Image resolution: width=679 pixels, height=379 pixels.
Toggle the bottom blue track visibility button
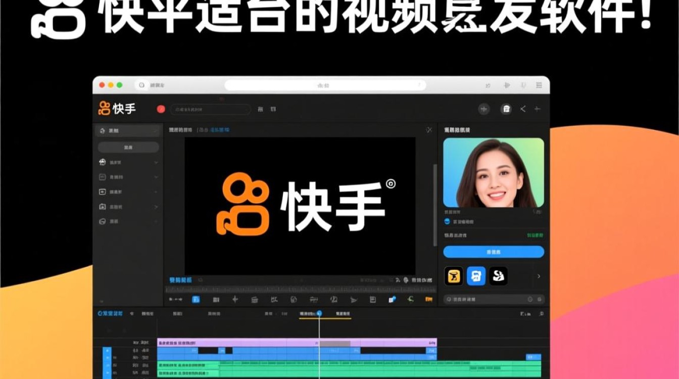tap(107, 373)
